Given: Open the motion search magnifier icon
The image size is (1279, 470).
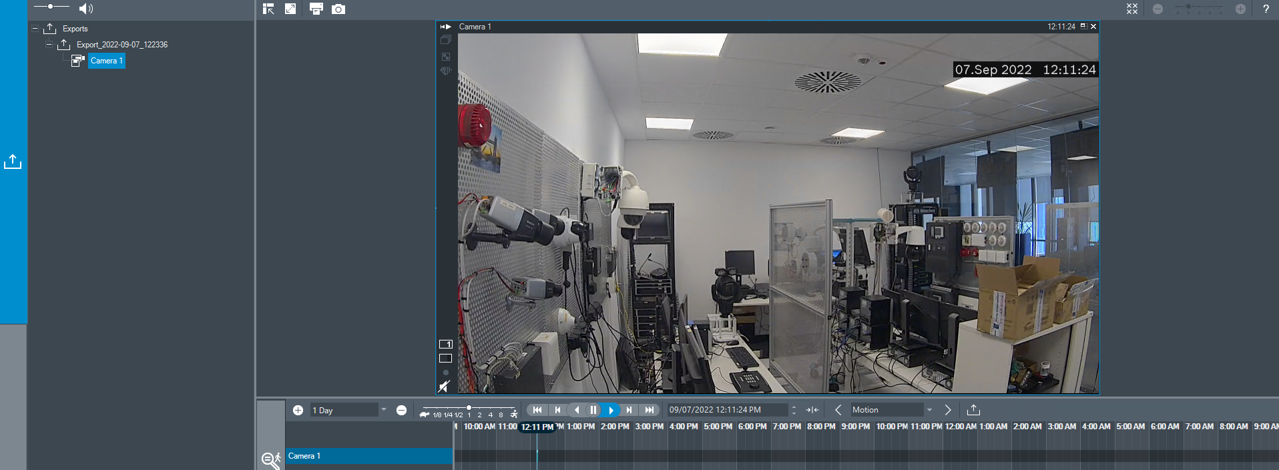Looking at the screenshot, I should click(x=270, y=459).
